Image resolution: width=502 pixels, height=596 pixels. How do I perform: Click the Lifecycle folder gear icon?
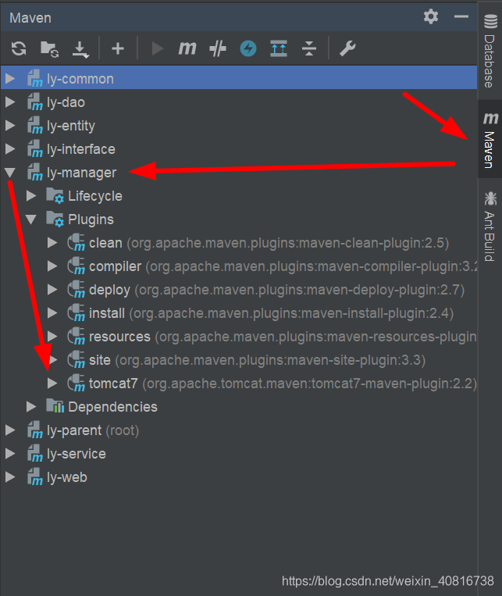tap(55, 196)
